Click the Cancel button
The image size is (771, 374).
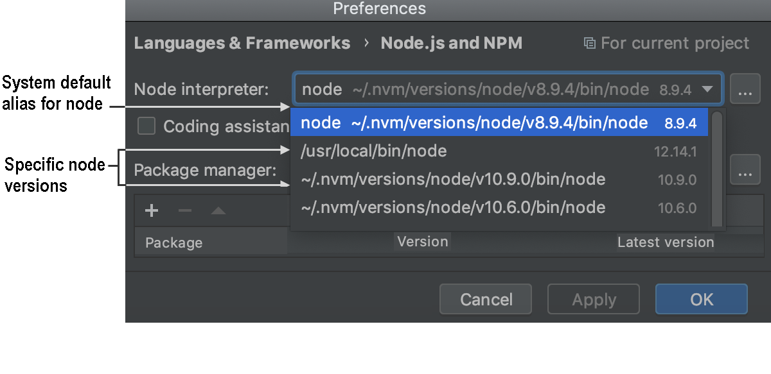pos(485,299)
